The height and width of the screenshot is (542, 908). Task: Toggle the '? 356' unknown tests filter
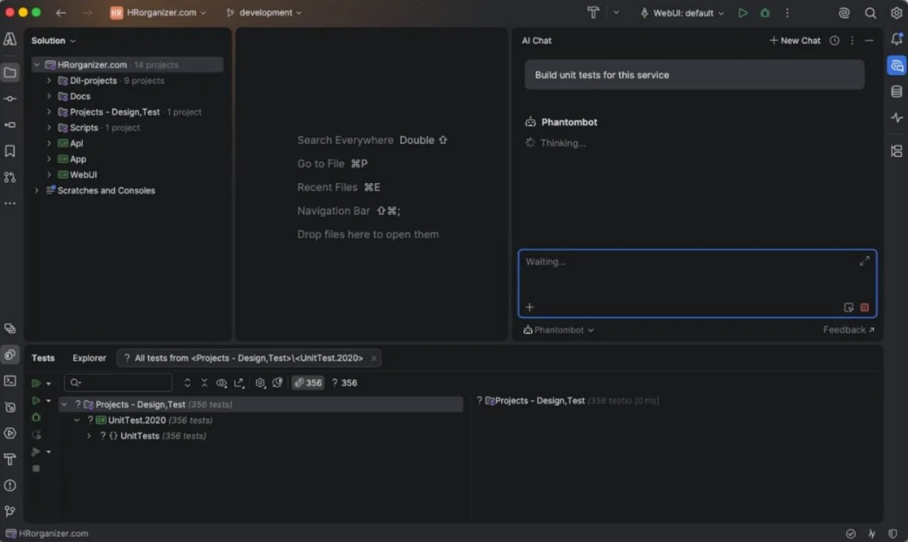tap(345, 383)
